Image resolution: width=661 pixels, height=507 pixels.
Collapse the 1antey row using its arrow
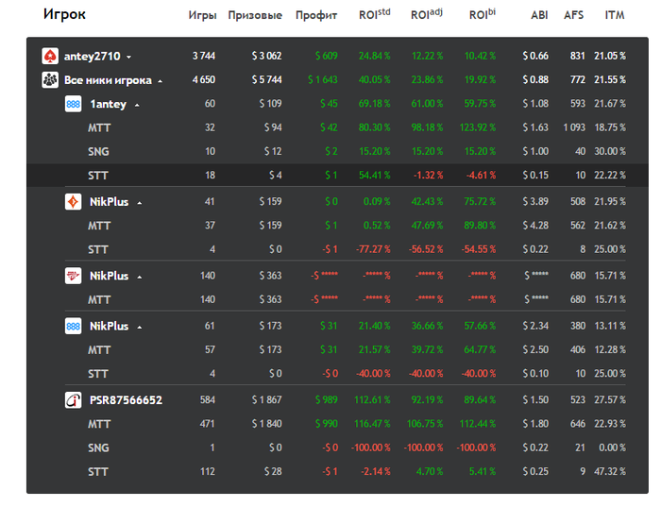[x=137, y=105]
